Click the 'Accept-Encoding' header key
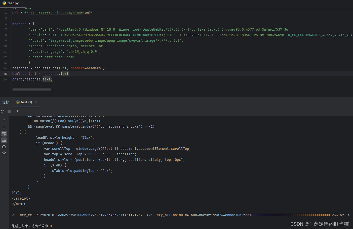This screenshot has width=353, height=229. point(46,46)
